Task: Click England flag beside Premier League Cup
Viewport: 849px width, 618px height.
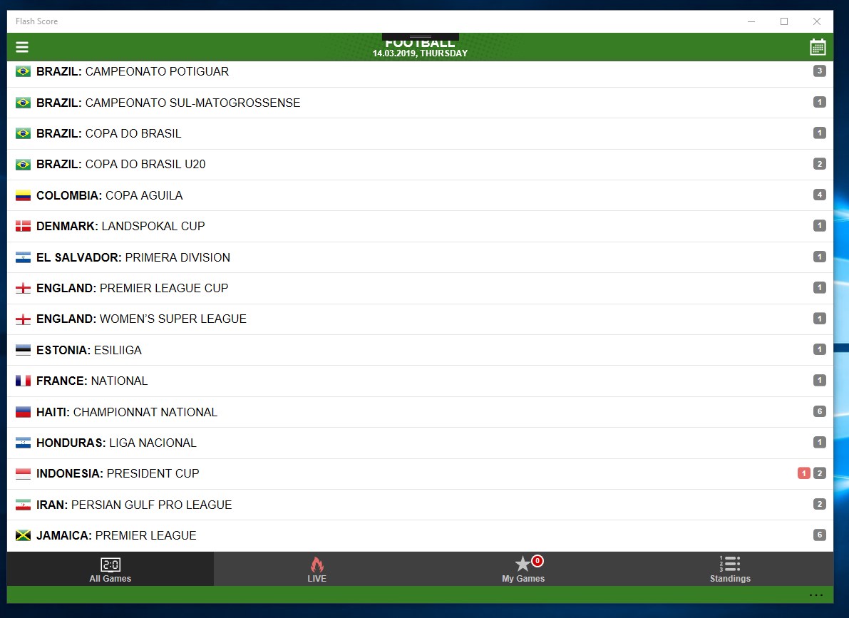Action: pos(23,288)
